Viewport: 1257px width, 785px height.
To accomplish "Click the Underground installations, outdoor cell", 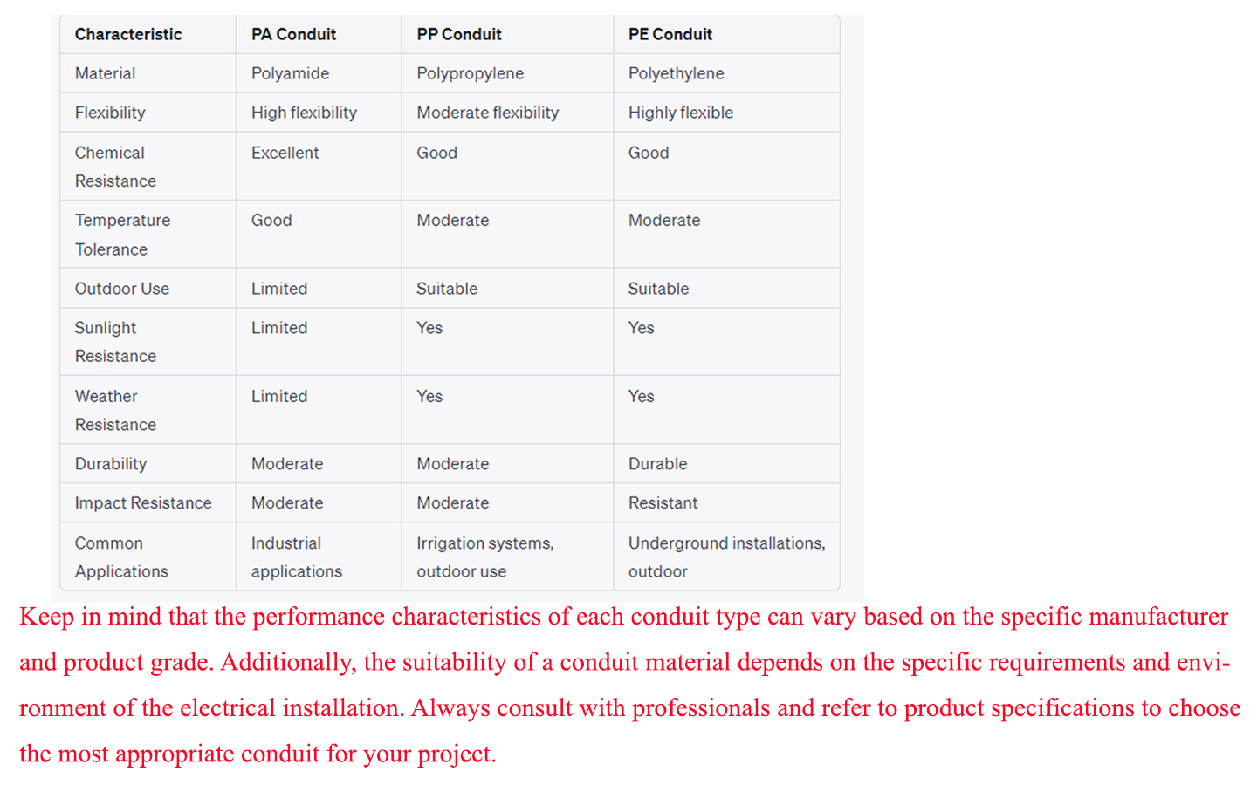I will point(725,557).
